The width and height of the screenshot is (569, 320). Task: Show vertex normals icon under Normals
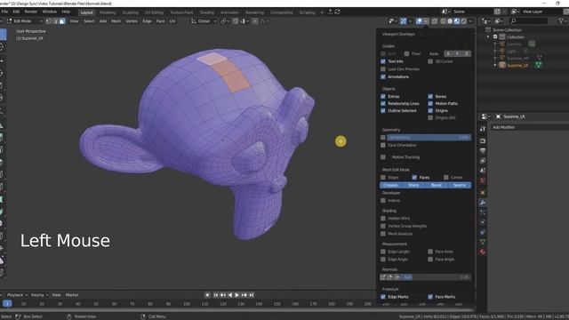383,277
